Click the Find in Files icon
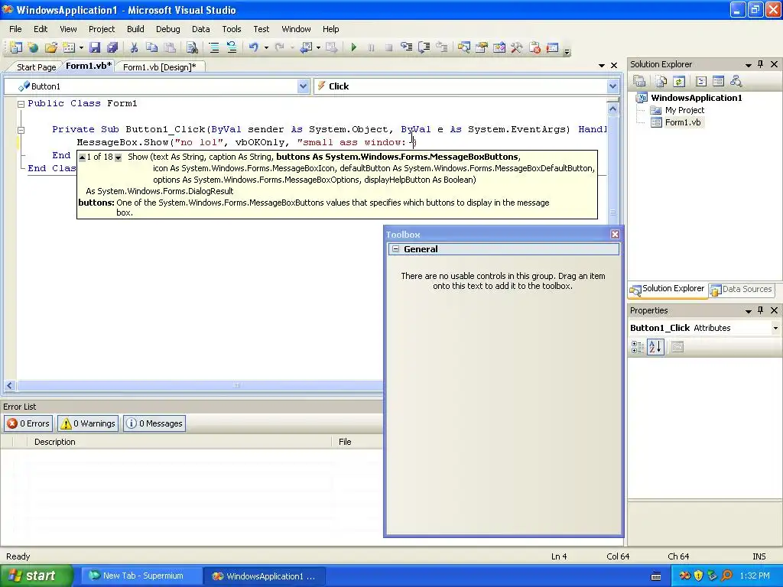783x587 pixels. pyautogui.click(x=192, y=47)
